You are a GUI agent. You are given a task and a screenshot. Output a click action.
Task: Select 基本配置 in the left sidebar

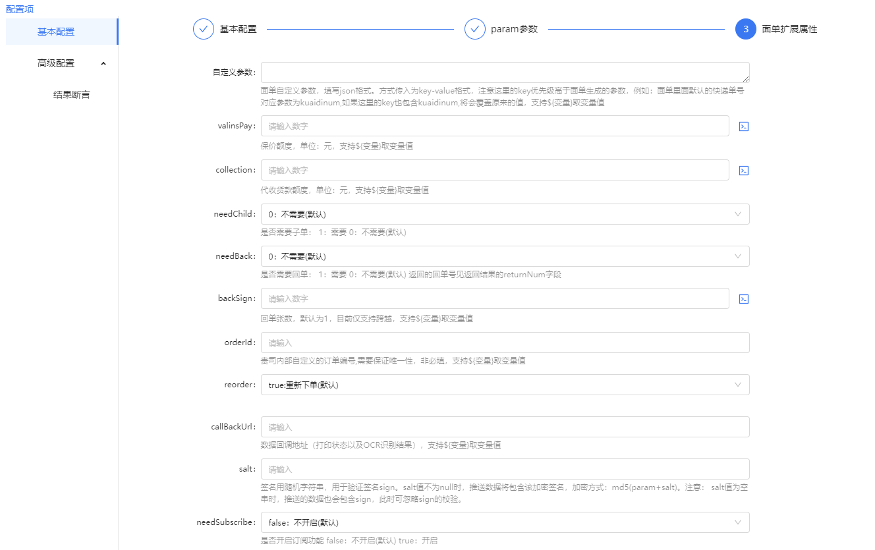pos(56,32)
